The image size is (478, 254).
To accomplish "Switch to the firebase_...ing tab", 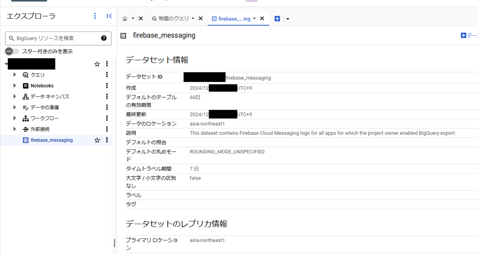I will 235,19.
